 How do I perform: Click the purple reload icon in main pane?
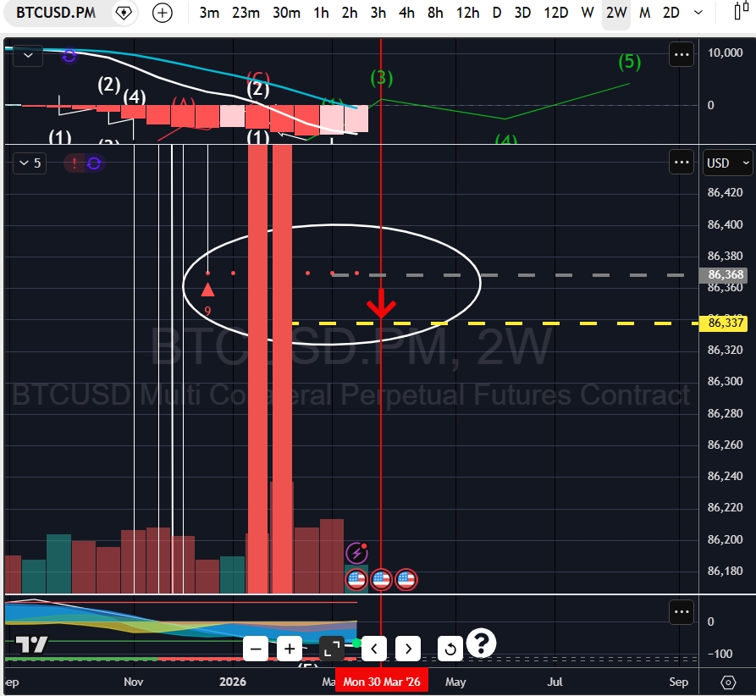tap(94, 163)
